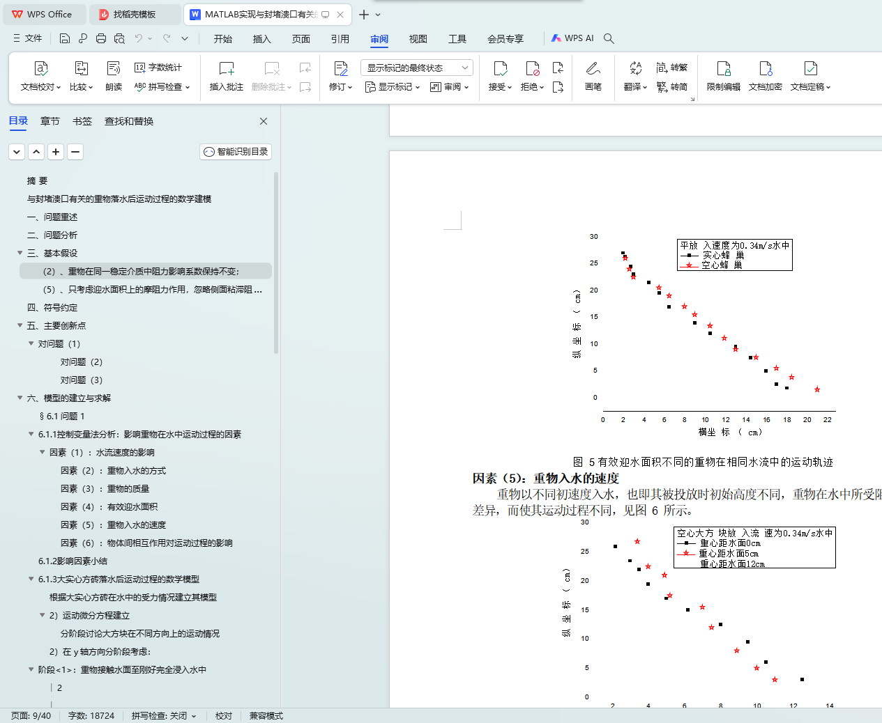This screenshot has width=882, height=723.
Task: Collapse the 三、基本假设 outline node
Action: [x=20, y=253]
